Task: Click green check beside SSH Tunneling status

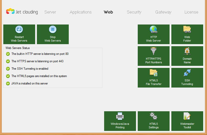Action: (8, 69)
